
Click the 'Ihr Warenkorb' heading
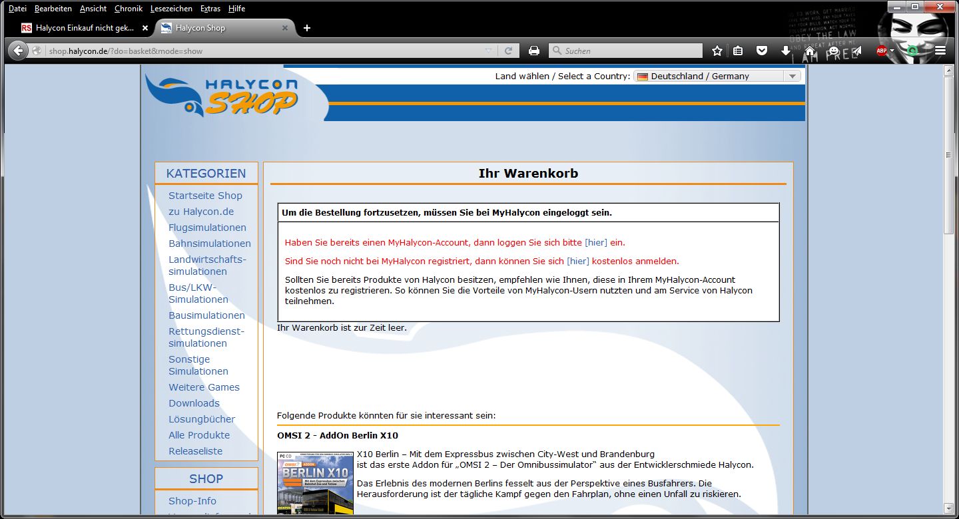[x=528, y=174]
